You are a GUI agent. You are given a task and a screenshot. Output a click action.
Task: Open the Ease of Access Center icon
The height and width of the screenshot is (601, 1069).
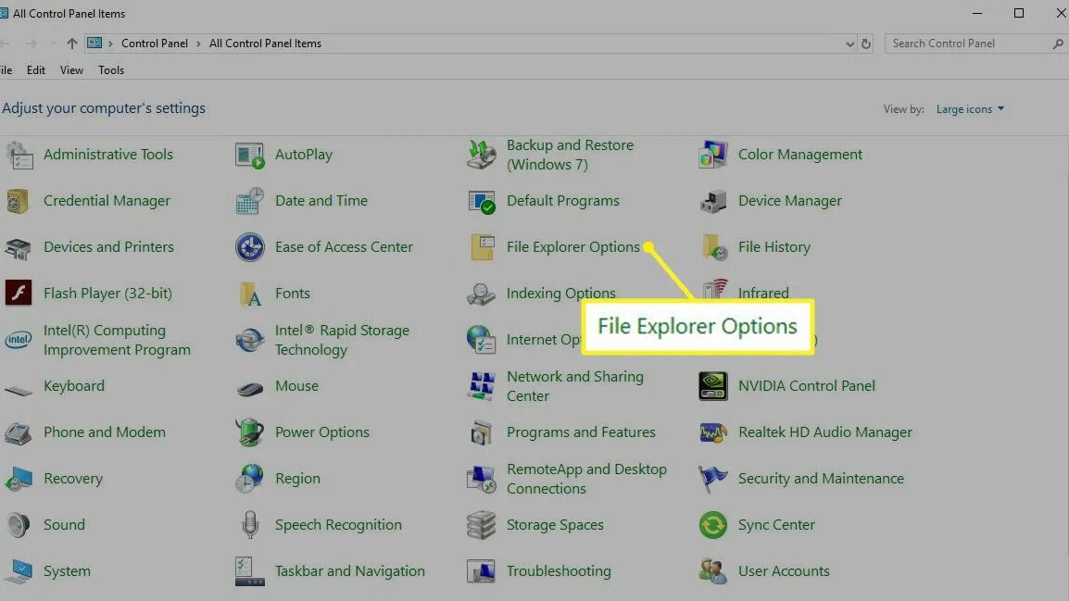pyautogui.click(x=249, y=247)
